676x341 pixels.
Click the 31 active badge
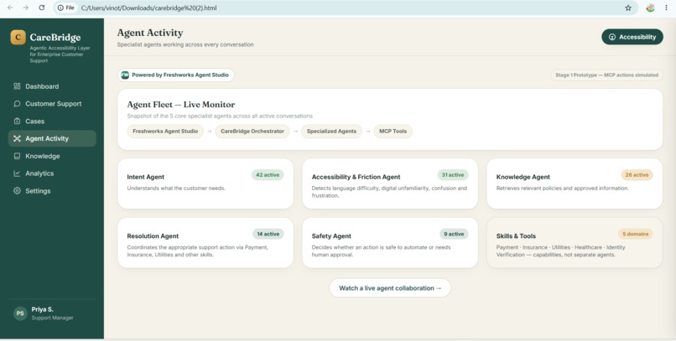pyautogui.click(x=453, y=175)
